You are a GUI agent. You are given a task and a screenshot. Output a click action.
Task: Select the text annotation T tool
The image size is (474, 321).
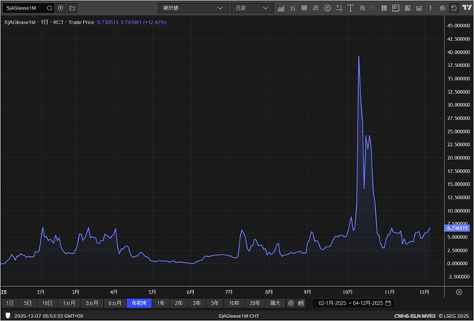(350, 8)
